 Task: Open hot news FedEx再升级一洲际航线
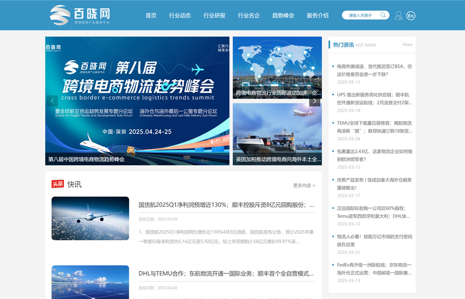(374, 269)
